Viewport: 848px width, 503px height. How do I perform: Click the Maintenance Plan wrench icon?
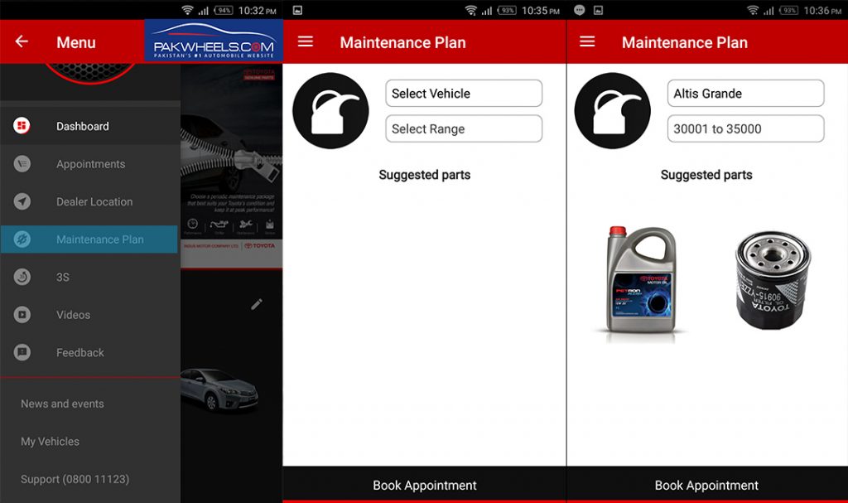click(x=22, y=239)
